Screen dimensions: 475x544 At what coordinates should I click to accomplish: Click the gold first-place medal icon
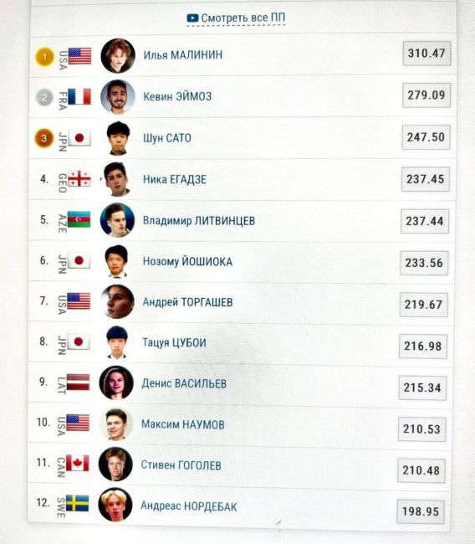(44, 57)
